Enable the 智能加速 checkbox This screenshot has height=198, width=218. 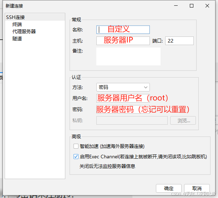(76, 146)
